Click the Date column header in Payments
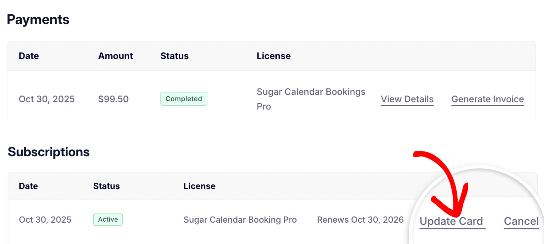Viewport: 544px width, 244px height. pos(29,56)
